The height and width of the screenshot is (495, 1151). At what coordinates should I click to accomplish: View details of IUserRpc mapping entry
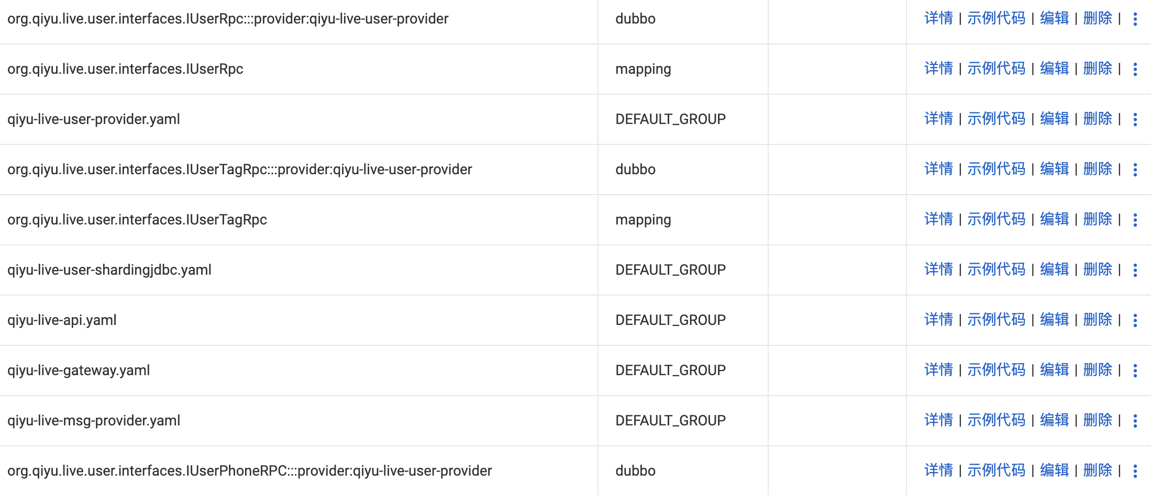938,69
